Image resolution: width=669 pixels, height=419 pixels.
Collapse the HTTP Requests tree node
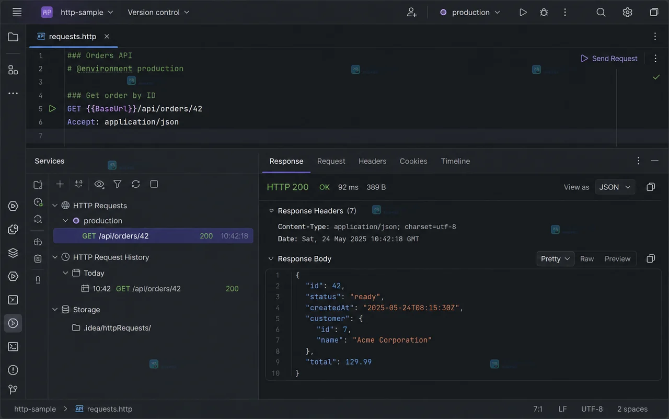click(x=55, y=206)
